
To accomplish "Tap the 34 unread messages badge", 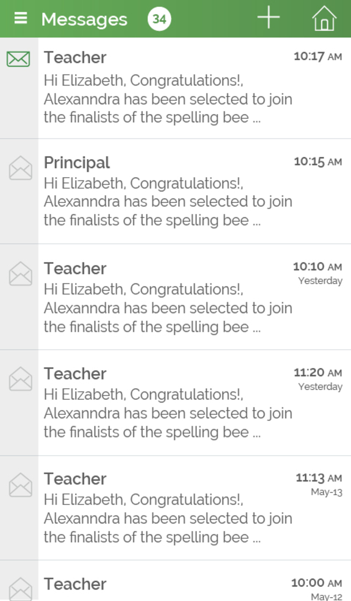I will [159, 19].
